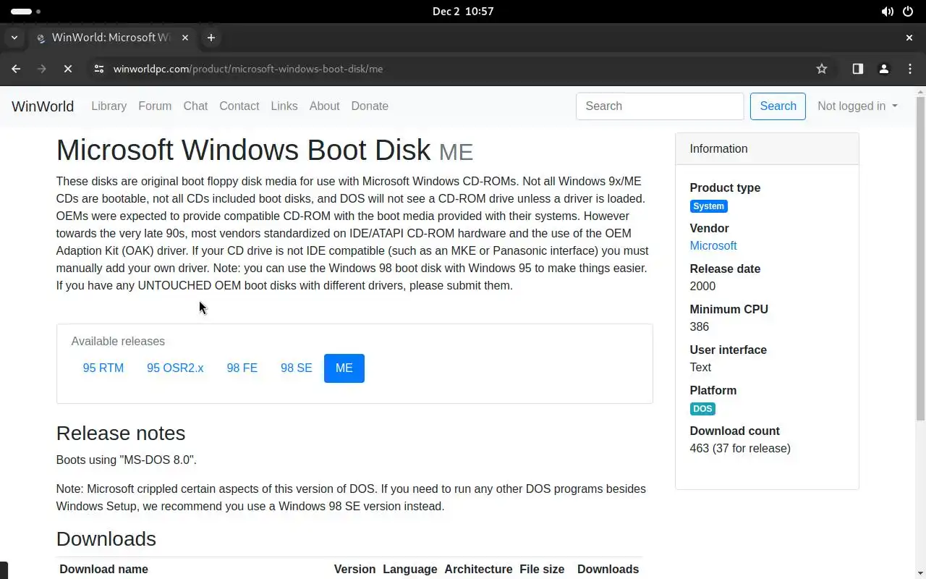Click the browser forward arrow
926x579 pixels.
pos(42,69)
